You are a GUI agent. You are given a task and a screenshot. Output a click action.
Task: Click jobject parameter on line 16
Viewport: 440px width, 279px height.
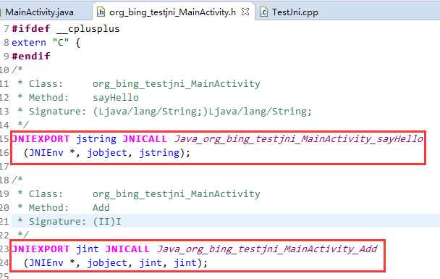coord(107,153)
